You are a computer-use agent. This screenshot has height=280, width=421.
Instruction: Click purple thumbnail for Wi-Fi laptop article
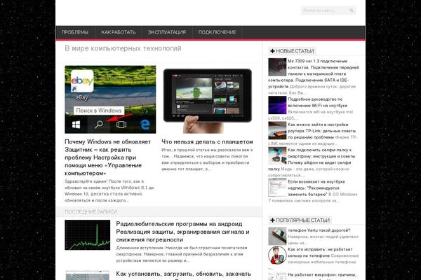277,105
